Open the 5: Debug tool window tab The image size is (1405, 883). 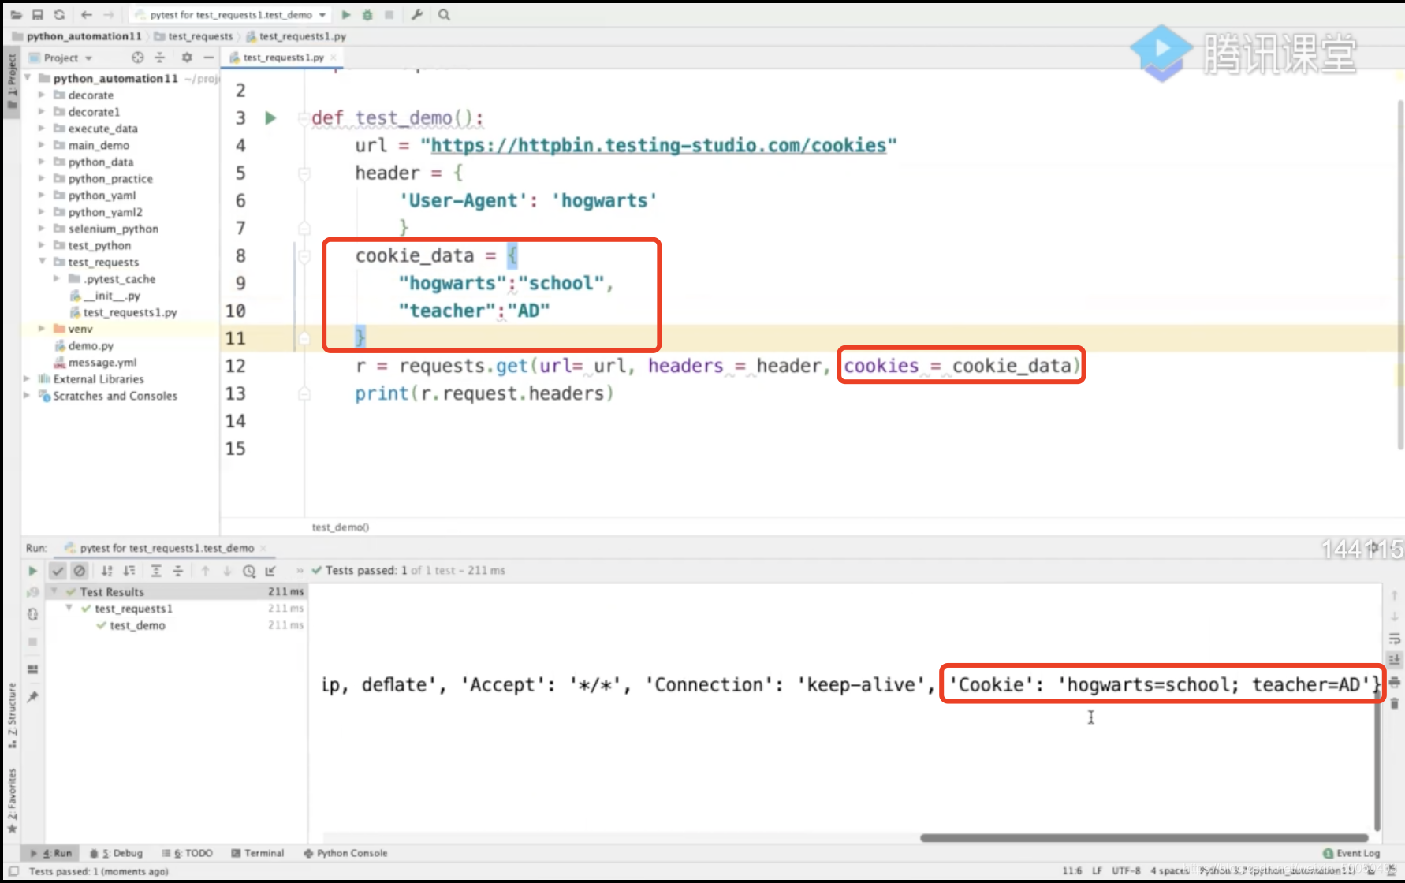(x=116, y=853)
